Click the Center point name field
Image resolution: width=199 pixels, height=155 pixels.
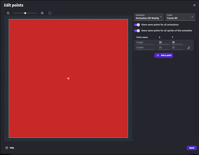coord(145,48)
